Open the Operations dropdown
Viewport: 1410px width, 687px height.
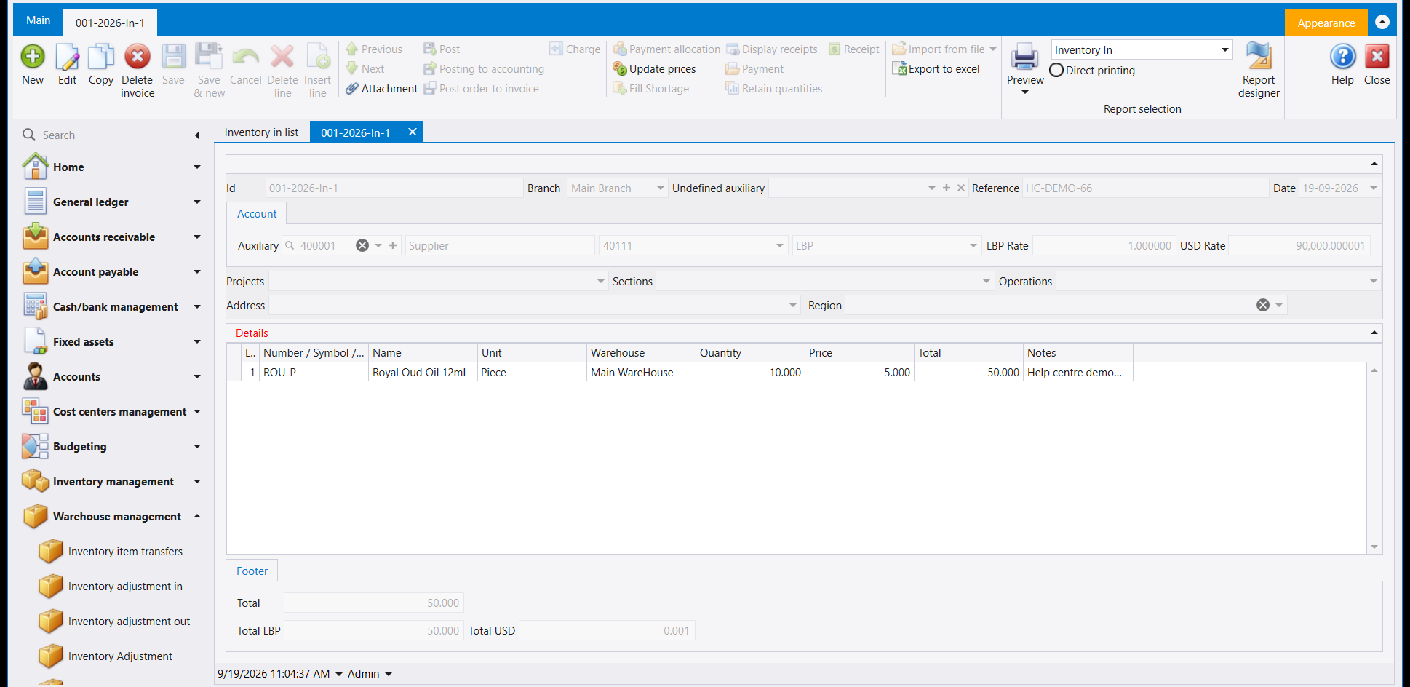[1374, 282]
